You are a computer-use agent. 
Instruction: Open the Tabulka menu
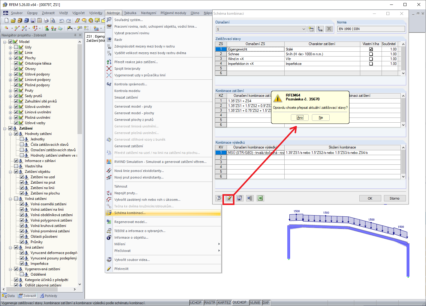coord(130,13)
